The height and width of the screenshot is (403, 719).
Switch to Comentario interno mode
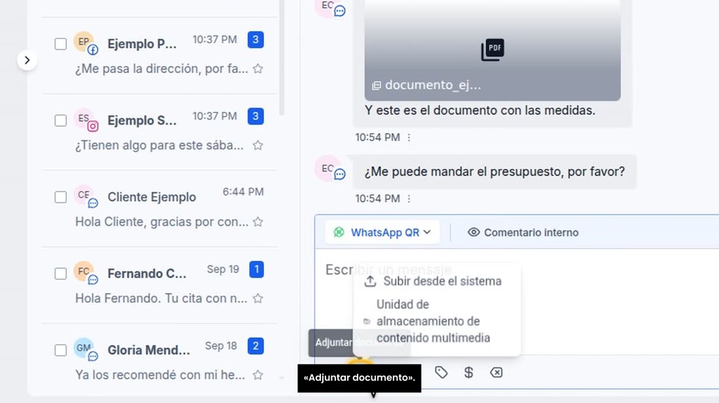pos(523,232)
